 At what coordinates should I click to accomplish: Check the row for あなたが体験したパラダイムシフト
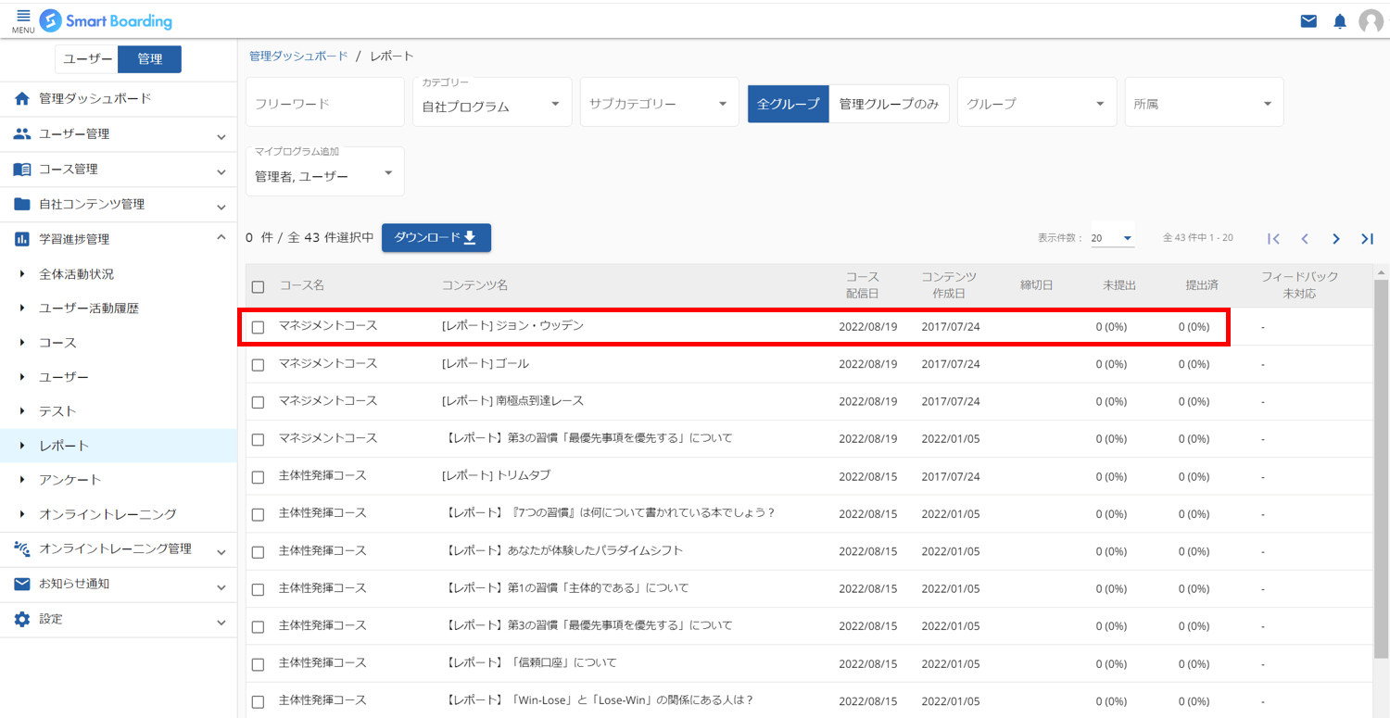click(x=258, y=552)
